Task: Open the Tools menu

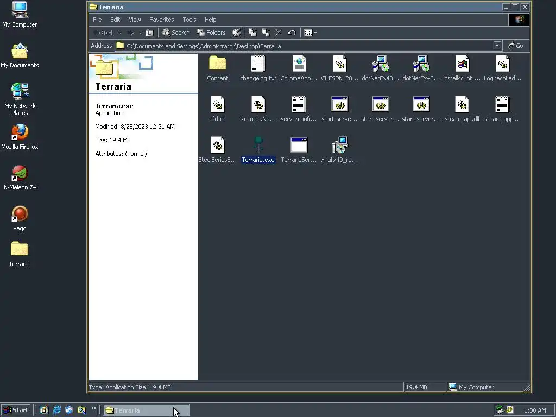Action: (x=189, y=20)
